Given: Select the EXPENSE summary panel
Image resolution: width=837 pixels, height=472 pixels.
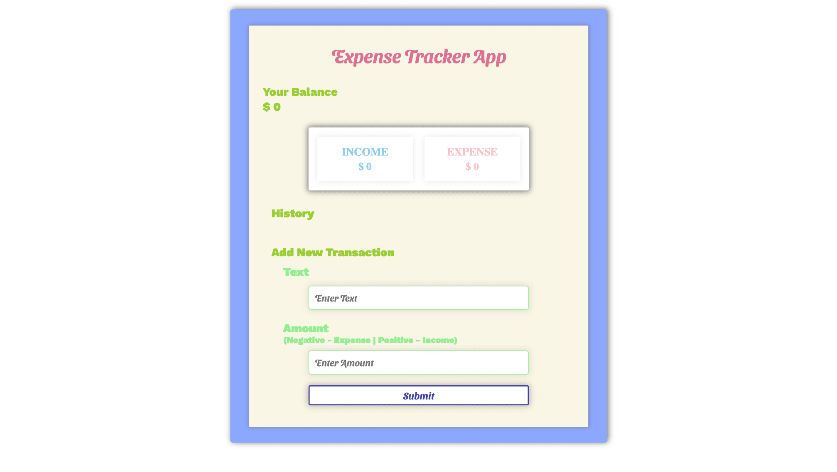Looking at the screenshot, I should pyautogui.click(x=471, y=158).
